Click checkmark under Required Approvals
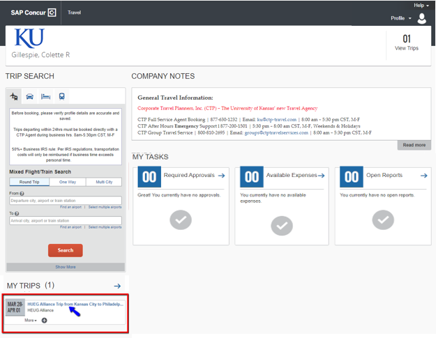Viewport: 436px width, 338px height. coord(181,220)
